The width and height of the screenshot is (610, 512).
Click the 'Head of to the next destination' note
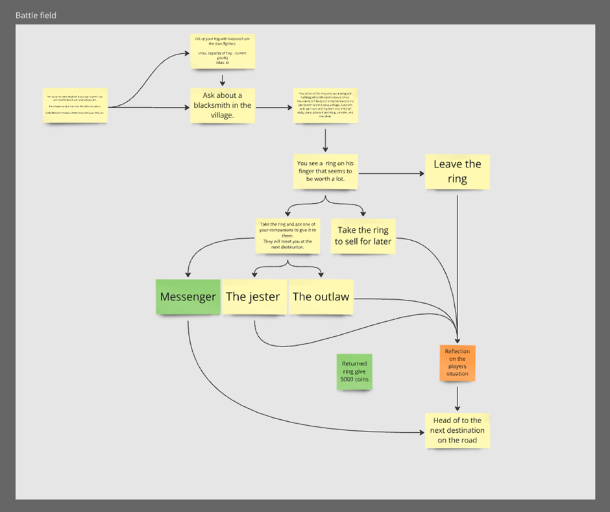click(x=457, y=430)
